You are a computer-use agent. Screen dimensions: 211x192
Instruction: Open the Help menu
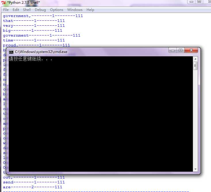(90, 10)
